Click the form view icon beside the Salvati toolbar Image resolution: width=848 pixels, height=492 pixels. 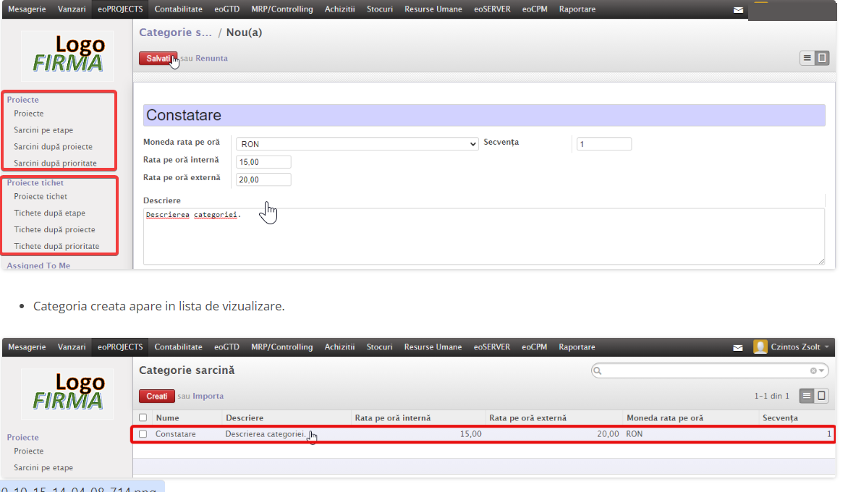(x=822, y=58)
